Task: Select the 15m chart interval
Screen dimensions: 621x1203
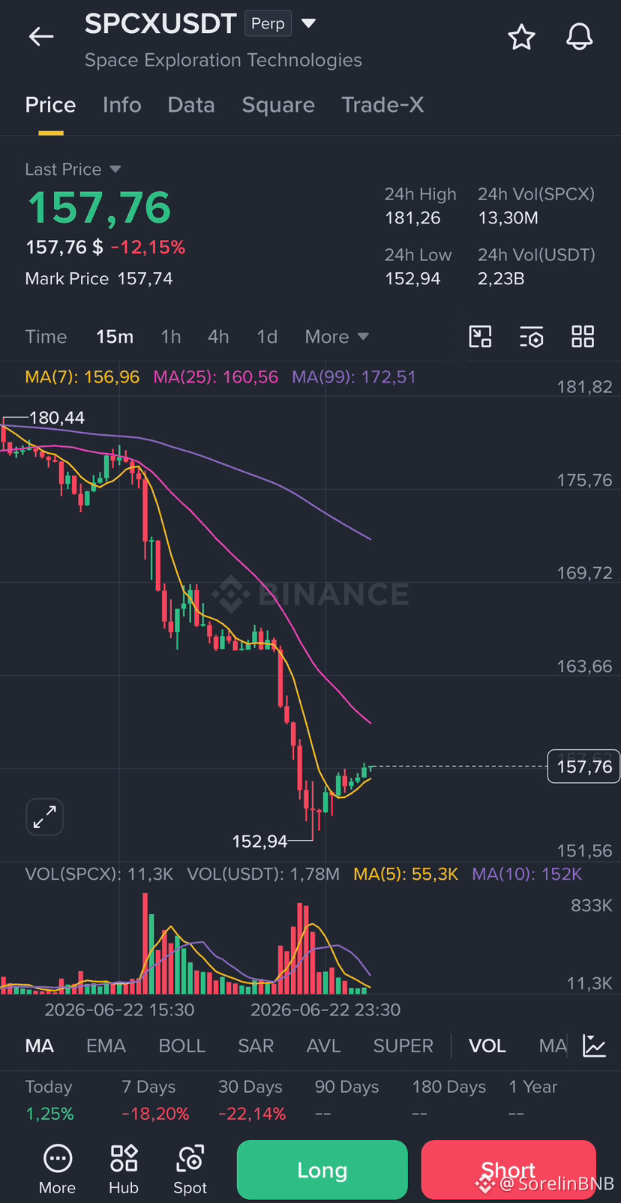Action: [x=115, y=337]
